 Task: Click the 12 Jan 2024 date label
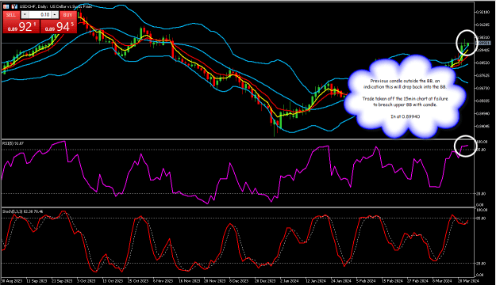click(x=315, y=280)
